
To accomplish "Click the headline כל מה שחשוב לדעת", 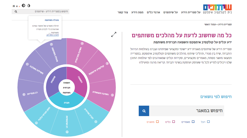I will pyautogui.click(x=182, y=35).
